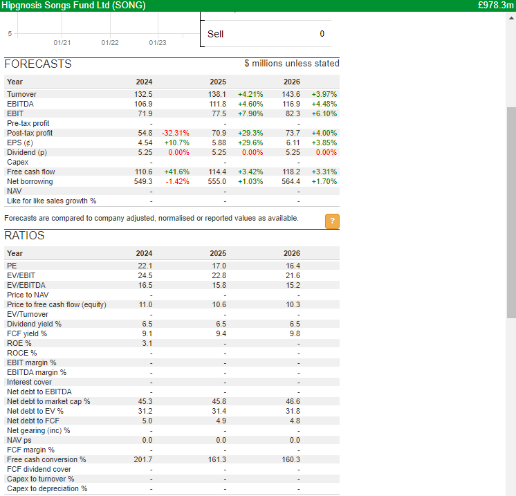Click the Capex to depreciation % label

click(x=47, y=489)
